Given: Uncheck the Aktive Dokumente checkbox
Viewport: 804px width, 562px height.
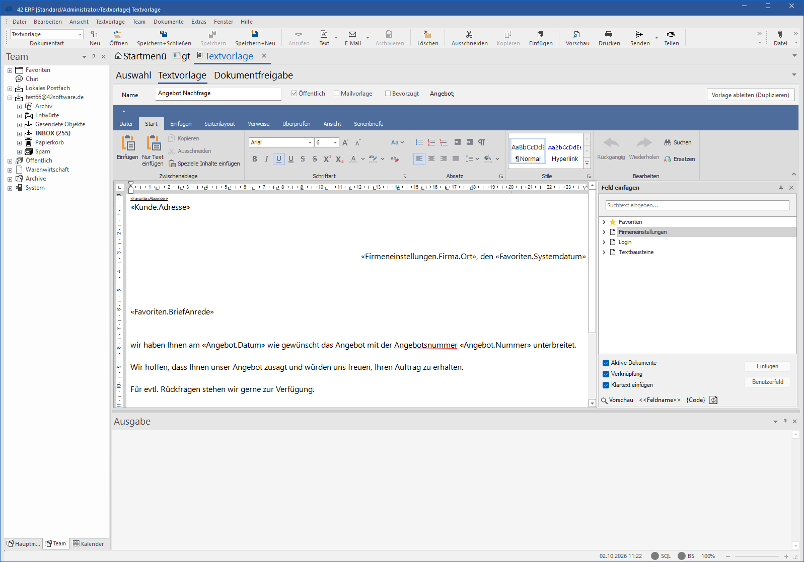Looking at the screenshot, I should (x=606, y=363).
